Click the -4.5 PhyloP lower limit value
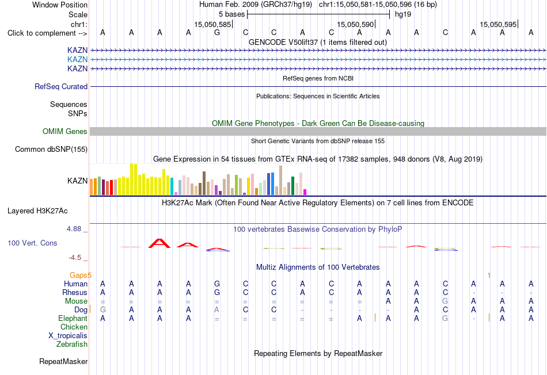This screenshot has width=547, height=375. (75, 258)
